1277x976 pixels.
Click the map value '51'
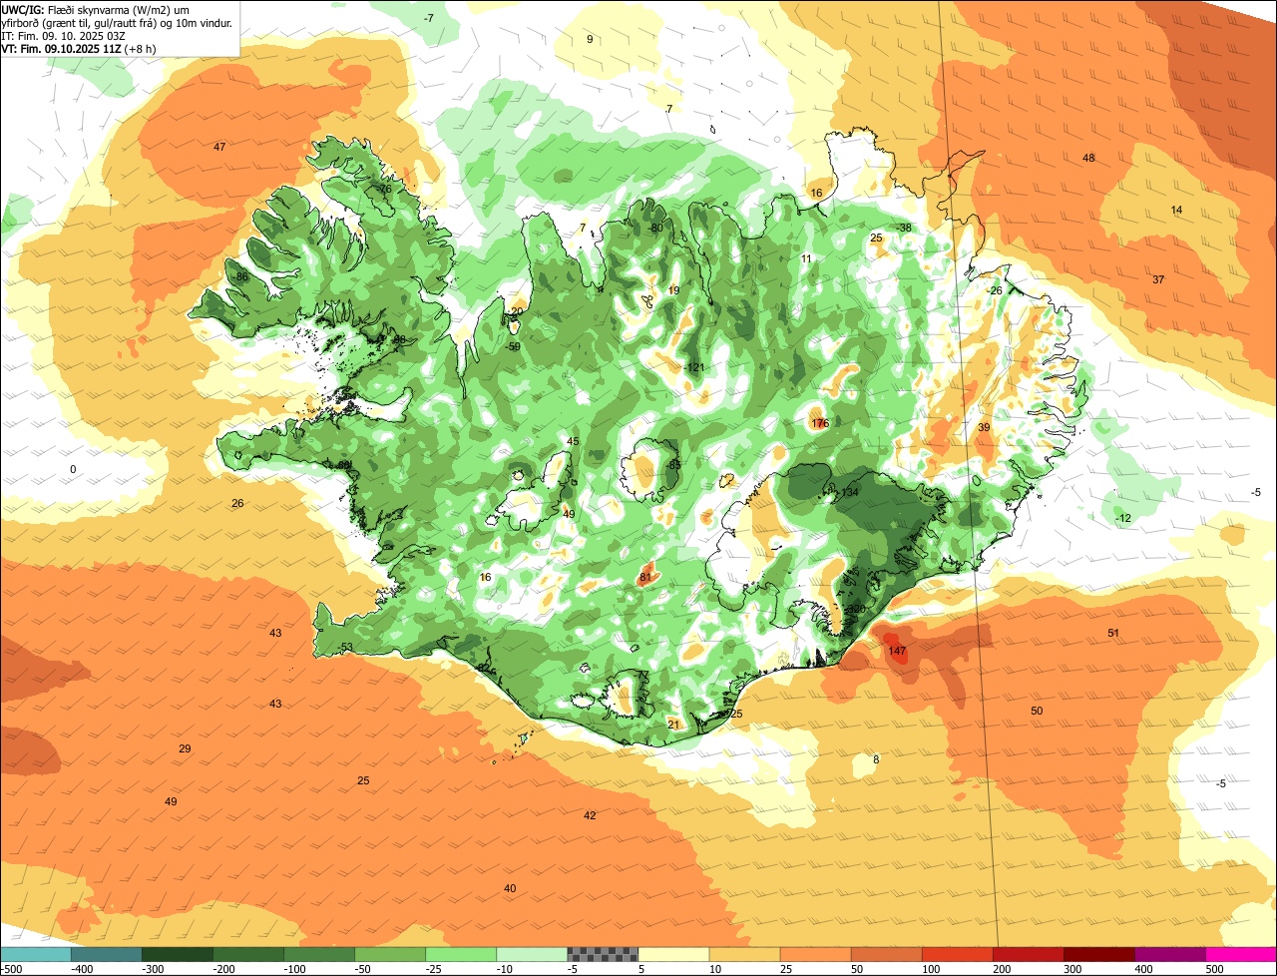pos(1113,633)
